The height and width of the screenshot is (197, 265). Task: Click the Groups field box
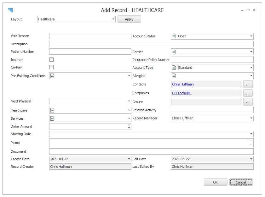[206, 102]
